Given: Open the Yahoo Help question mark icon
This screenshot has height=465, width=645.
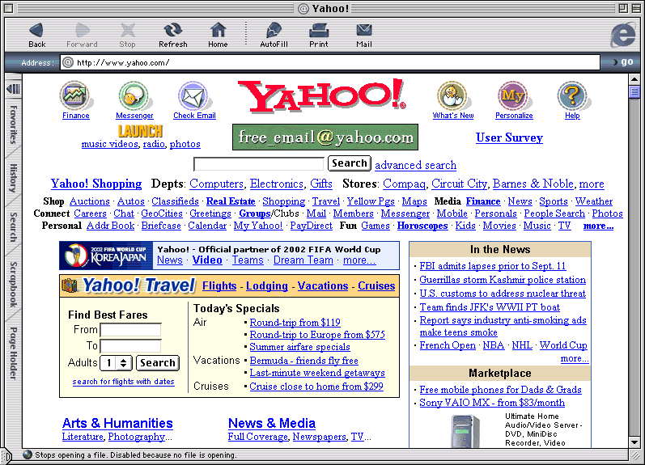Looking at the screenshot, I should tap(572, 96).
